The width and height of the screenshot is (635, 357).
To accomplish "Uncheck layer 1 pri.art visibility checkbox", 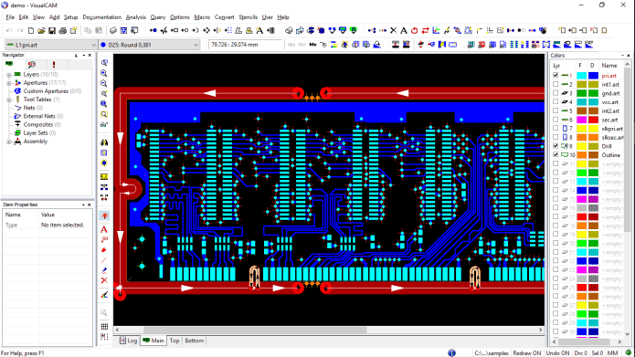I will point(556,75).
